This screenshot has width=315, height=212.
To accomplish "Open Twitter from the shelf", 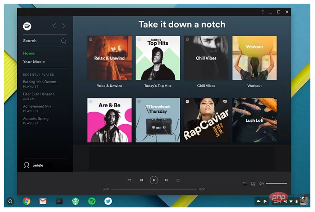I will click(x=108, y=201).
